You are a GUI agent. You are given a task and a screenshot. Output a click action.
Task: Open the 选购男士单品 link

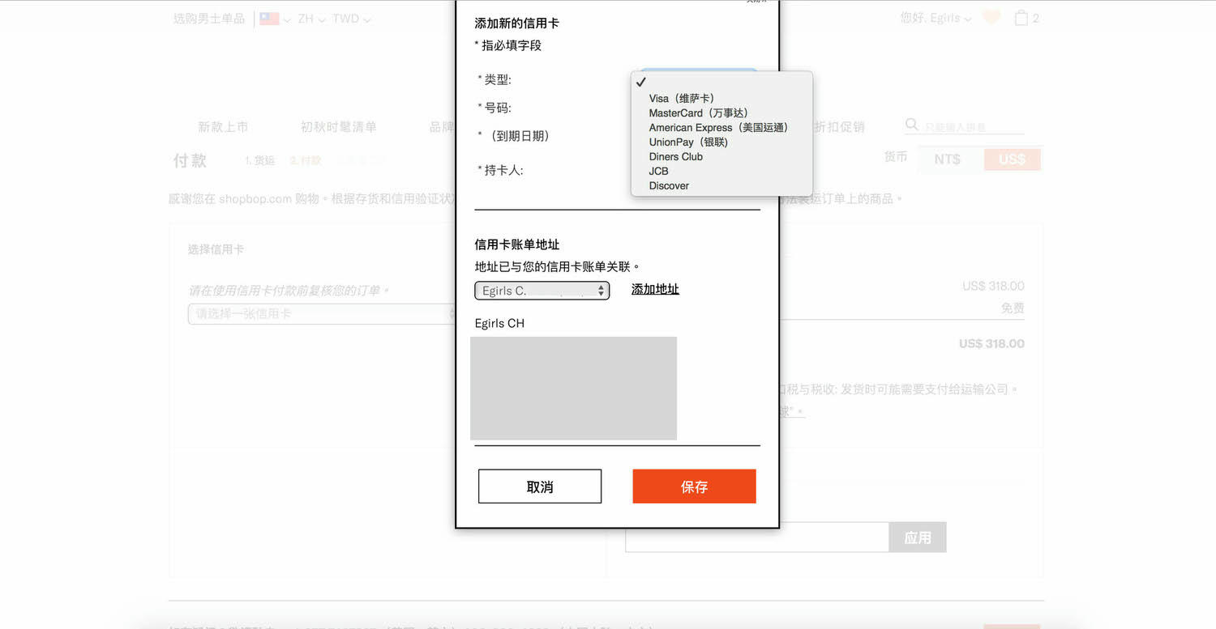click(209, 18)
